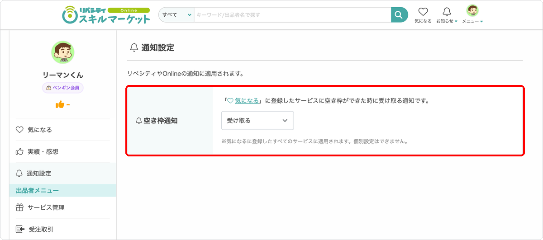Click the ペンギン会員 membership badge

click(x=63, y=88)
